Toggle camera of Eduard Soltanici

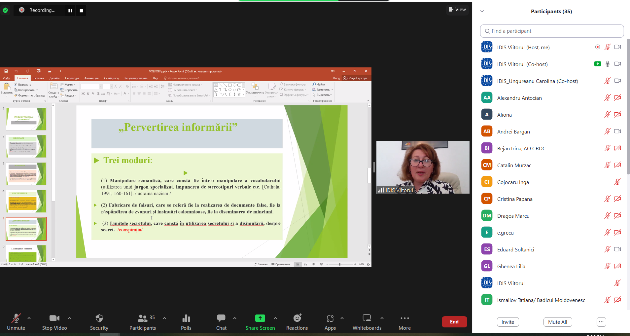click(617, 249)
